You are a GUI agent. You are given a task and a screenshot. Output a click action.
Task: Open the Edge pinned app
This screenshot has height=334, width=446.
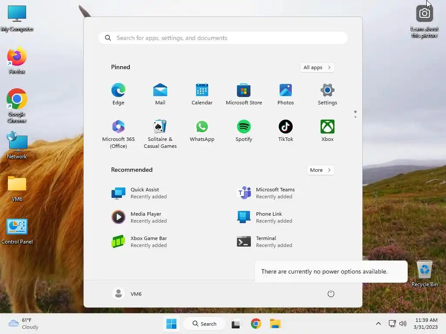pos(118,94)
